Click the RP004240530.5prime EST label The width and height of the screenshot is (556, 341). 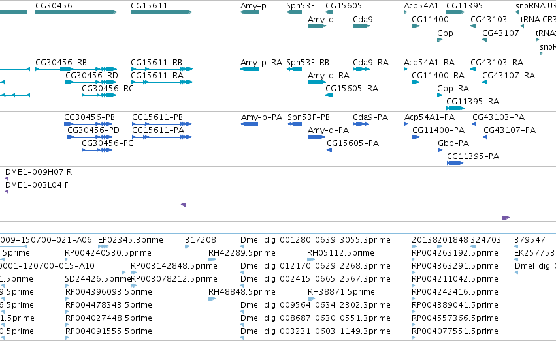tap(108, 253)
